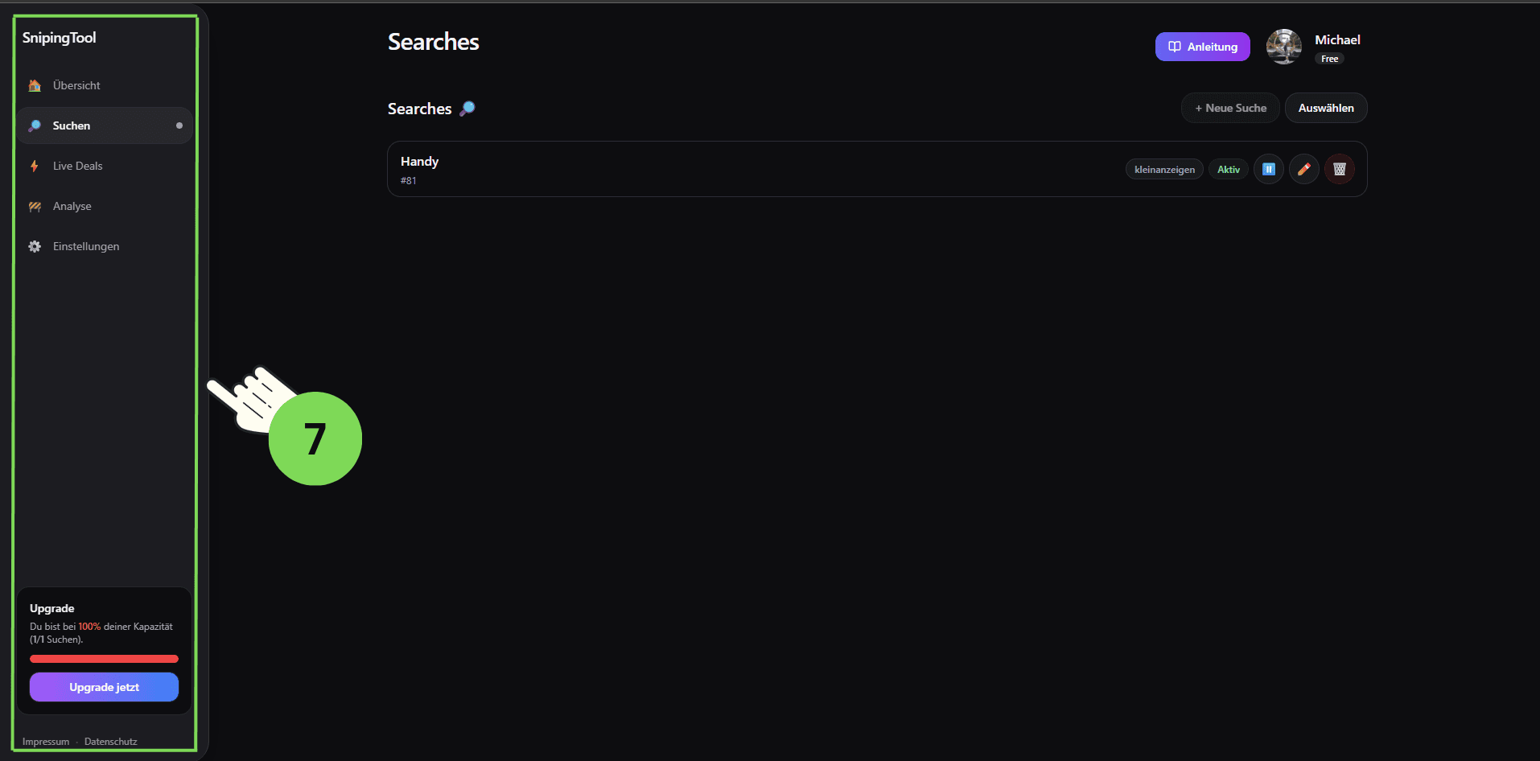
Task: Navigate to the Übersicht menu item
Action: pyautogui.click(x=76, y=85)
